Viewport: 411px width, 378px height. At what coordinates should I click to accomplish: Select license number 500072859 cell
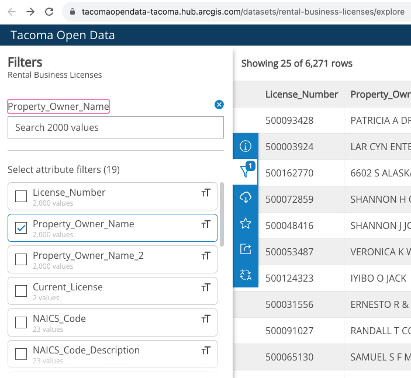pos(289,199)
